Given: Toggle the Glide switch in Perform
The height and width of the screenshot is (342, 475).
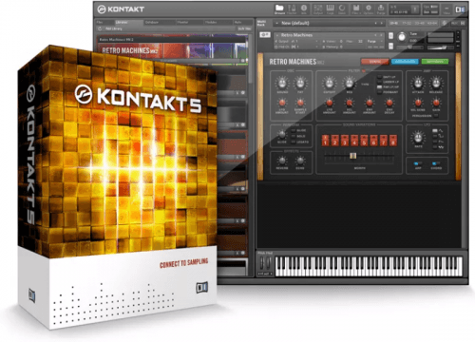Looking at the screenshot, I should click(x=294, y=130).
